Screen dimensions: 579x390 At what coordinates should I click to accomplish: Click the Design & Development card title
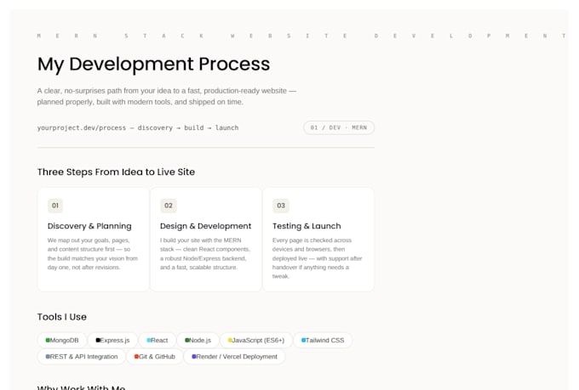coord(206,226)
